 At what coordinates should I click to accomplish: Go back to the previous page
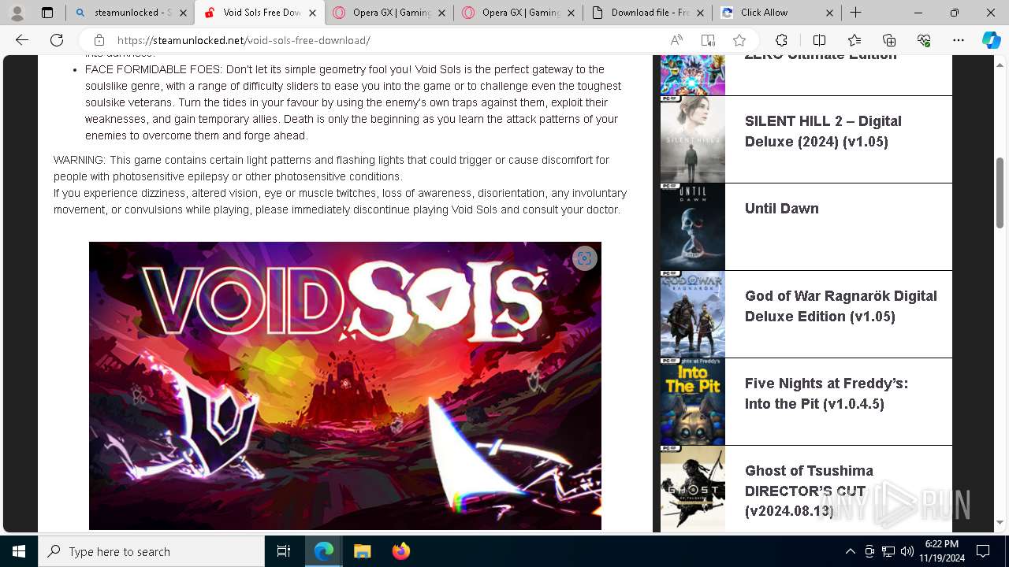point(22,40)
